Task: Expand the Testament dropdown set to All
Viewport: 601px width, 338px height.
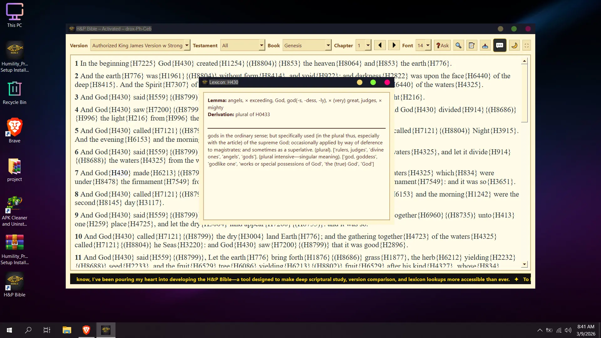Action: pyautogui.click(x=243, y=45)
